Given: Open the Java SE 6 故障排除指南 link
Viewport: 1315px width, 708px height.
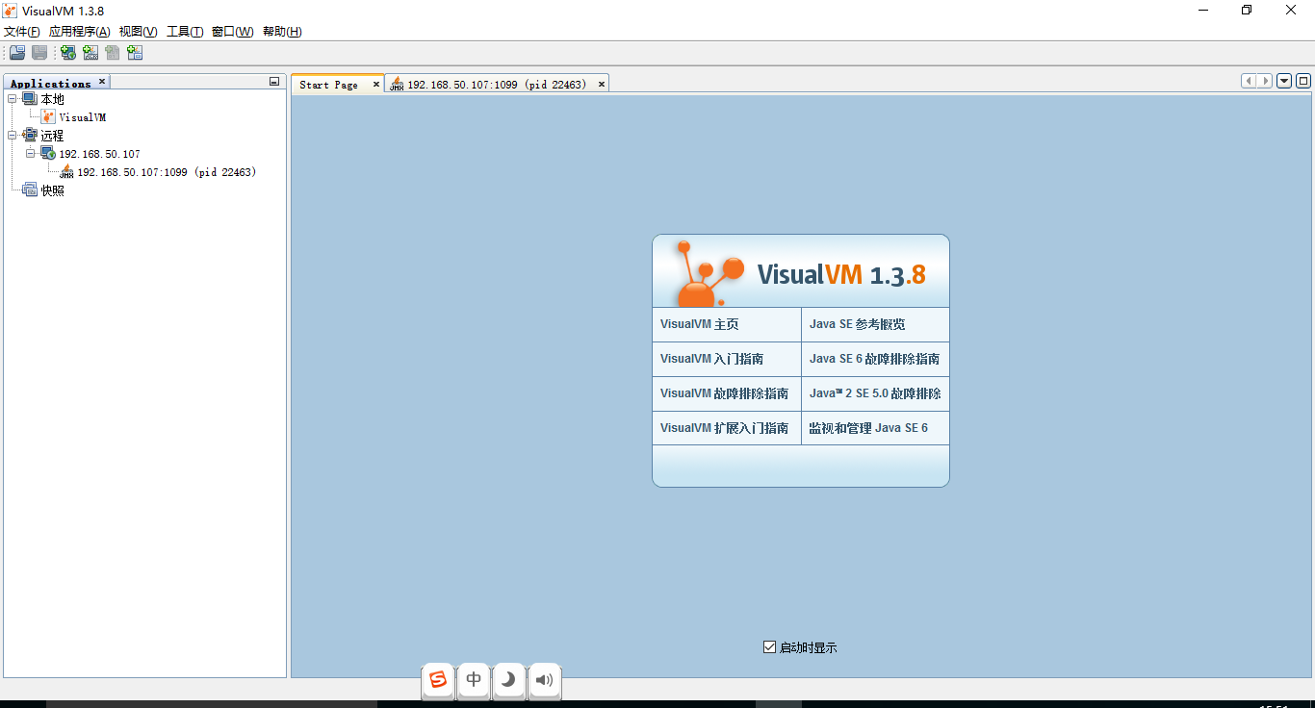Looking at the screenshot, I should click(x=874, y=359).
